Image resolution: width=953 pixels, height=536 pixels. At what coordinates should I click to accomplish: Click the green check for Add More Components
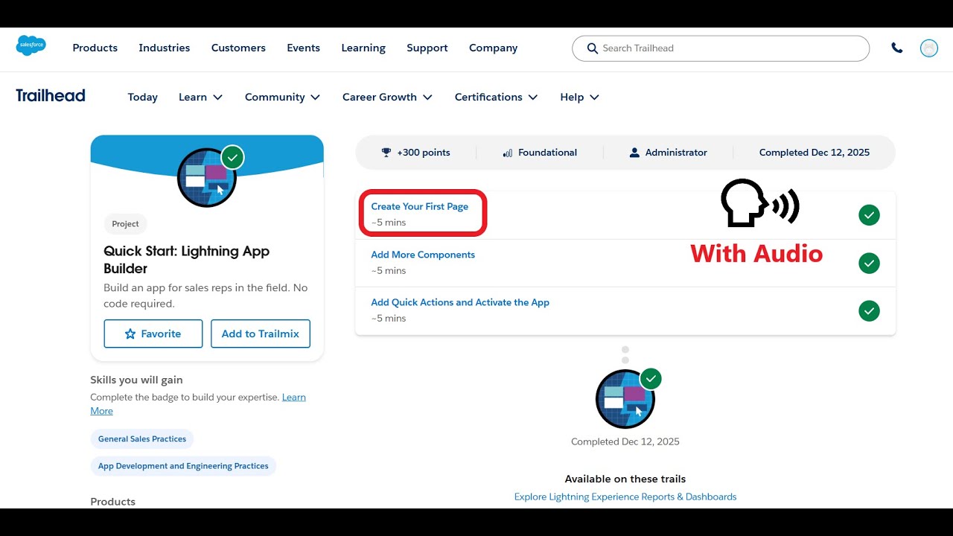[x=869, y=263]
